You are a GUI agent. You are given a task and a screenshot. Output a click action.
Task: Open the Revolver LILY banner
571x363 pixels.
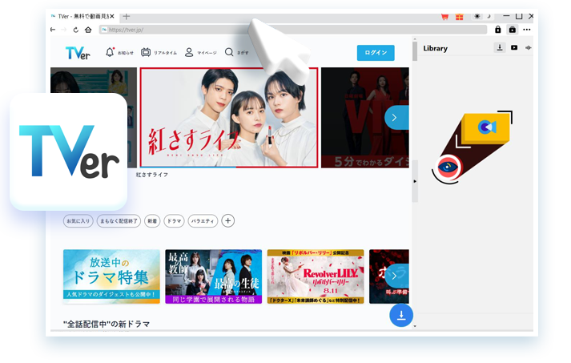click(316, 276)
